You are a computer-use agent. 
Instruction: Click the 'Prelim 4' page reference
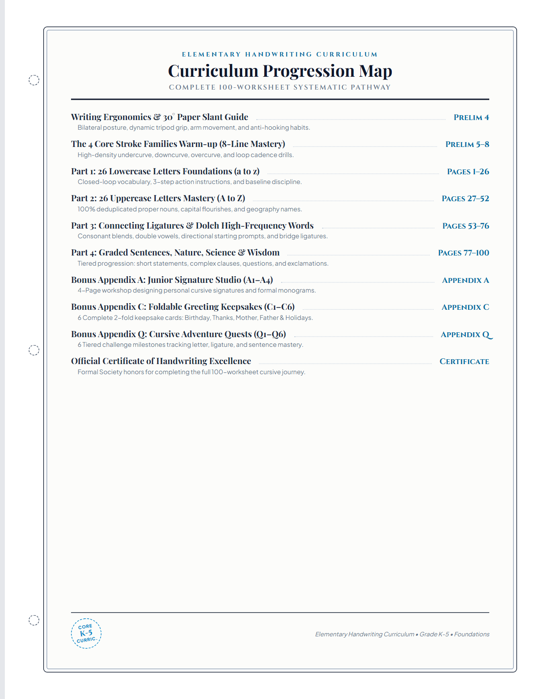tap(472, 117)
